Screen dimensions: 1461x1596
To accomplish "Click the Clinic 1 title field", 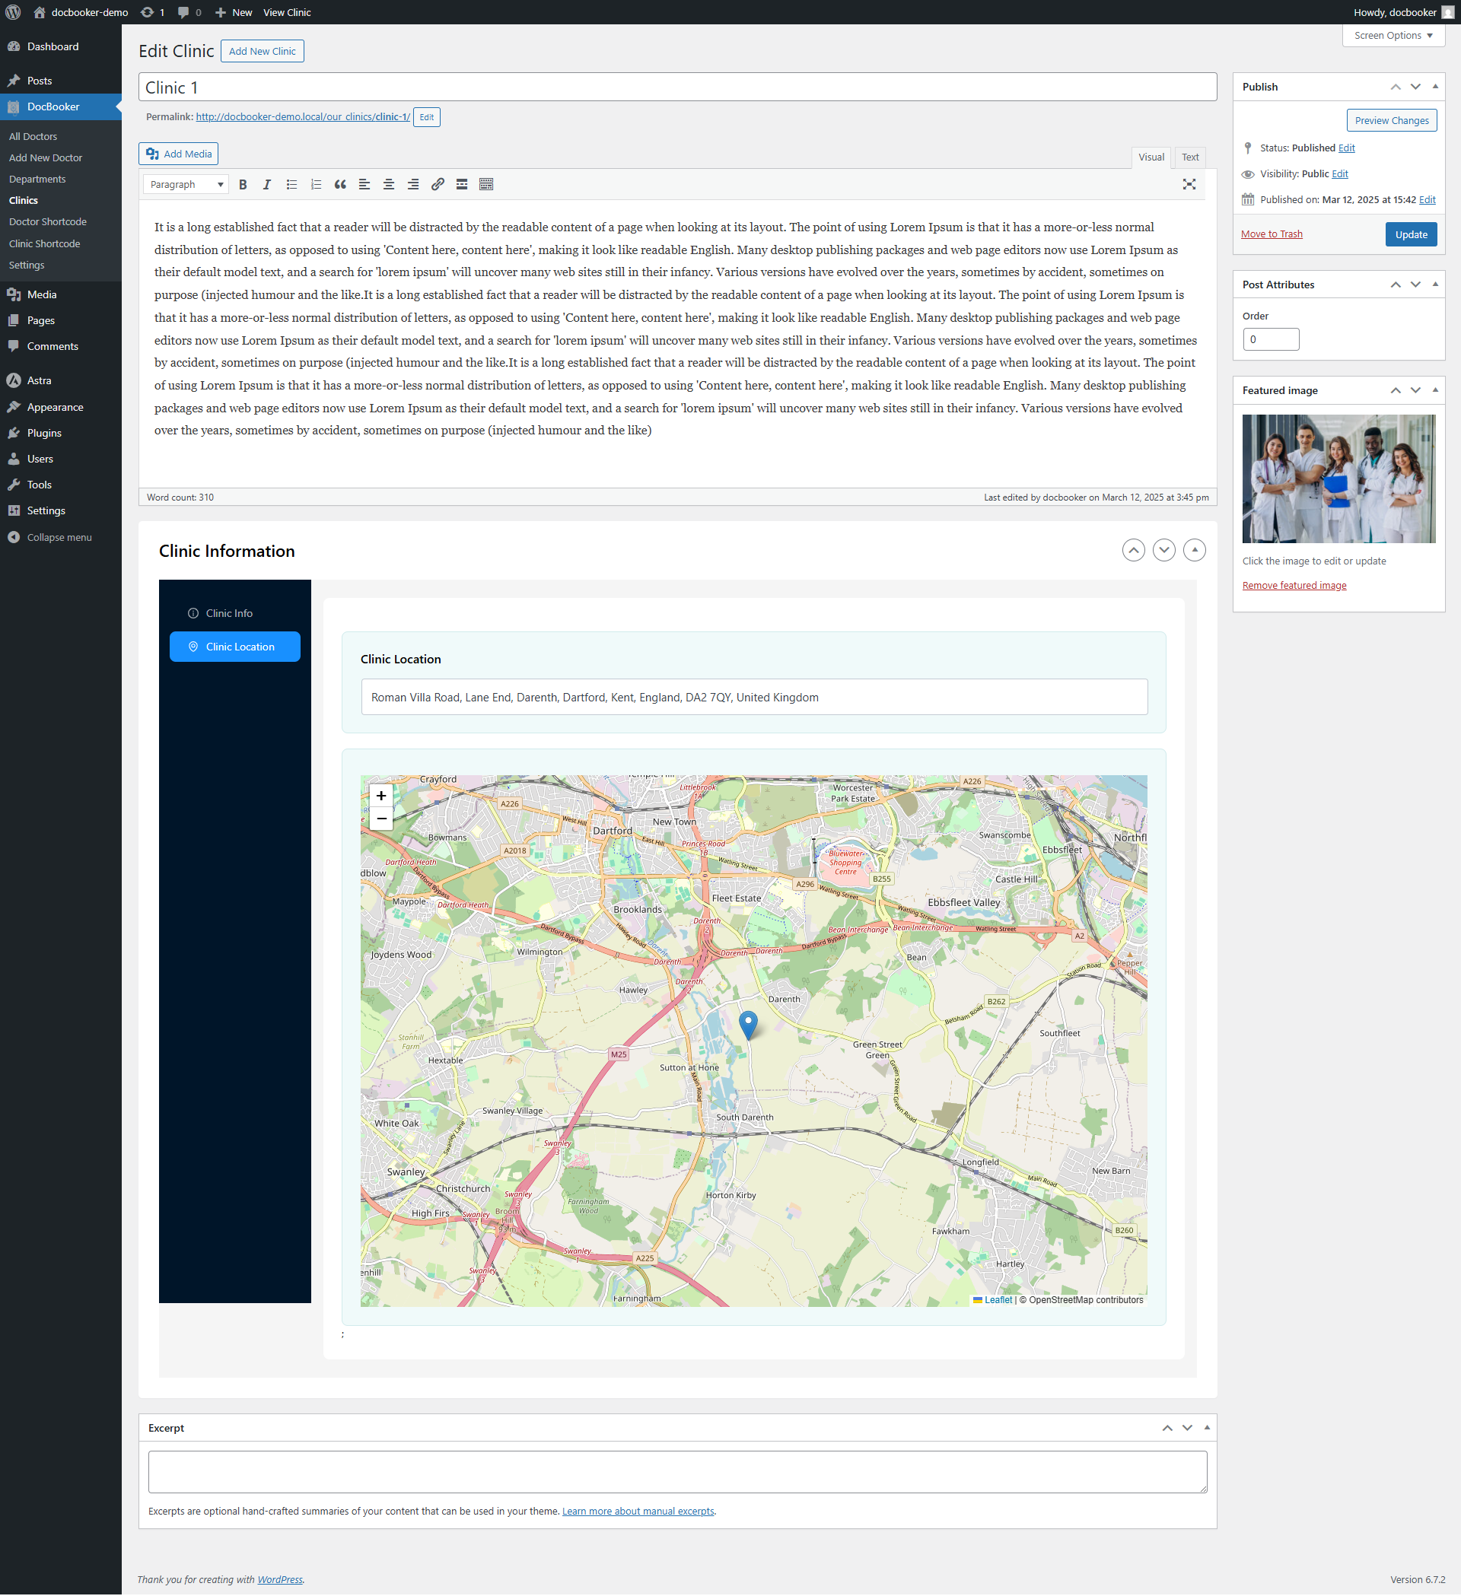I will 677,88.
